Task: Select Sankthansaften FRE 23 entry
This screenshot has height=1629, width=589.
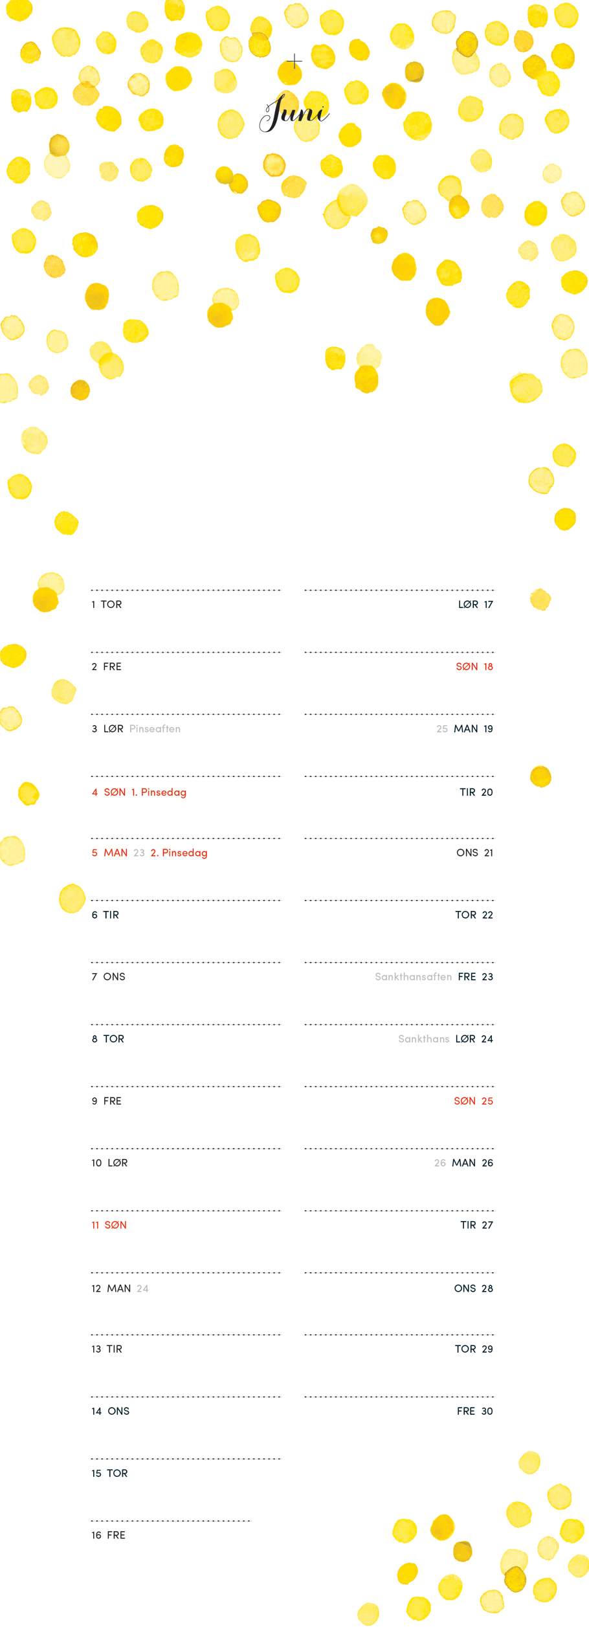Action: [x=434, y=976]
